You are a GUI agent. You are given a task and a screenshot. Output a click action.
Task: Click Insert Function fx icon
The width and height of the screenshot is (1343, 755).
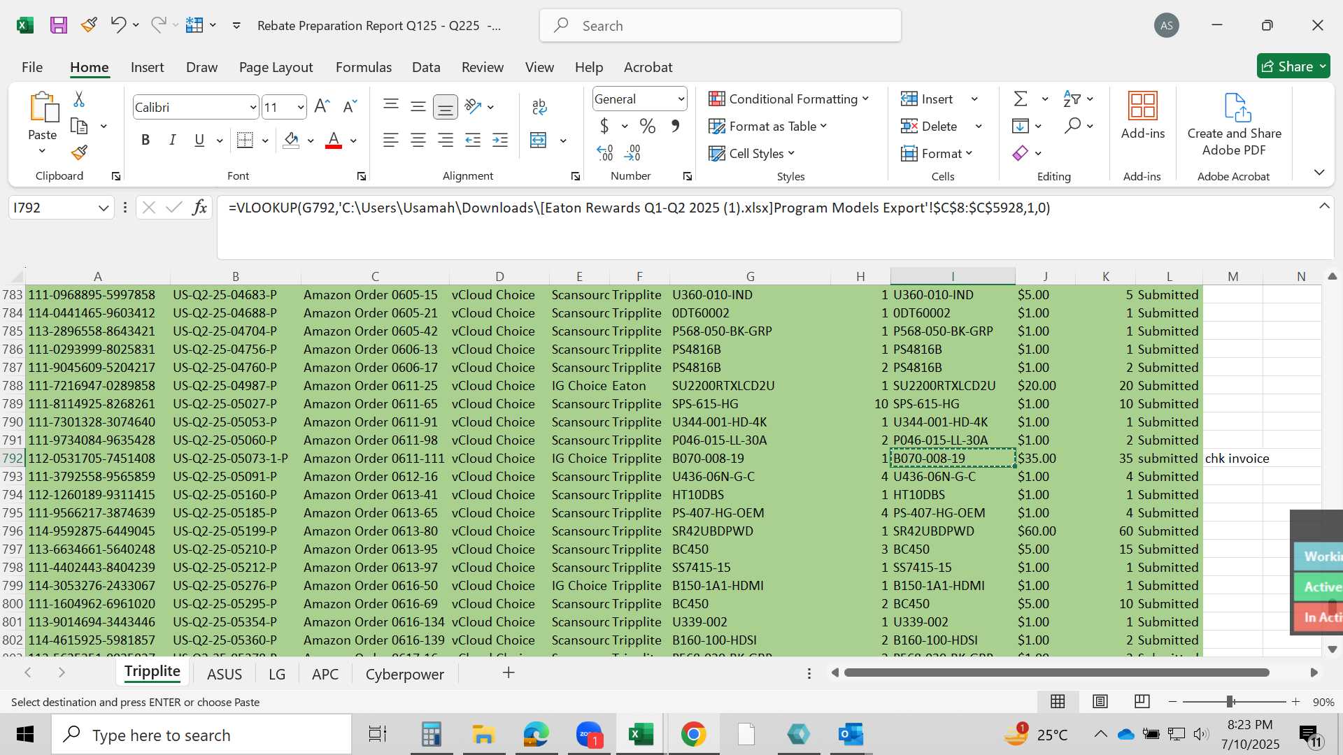200,208
